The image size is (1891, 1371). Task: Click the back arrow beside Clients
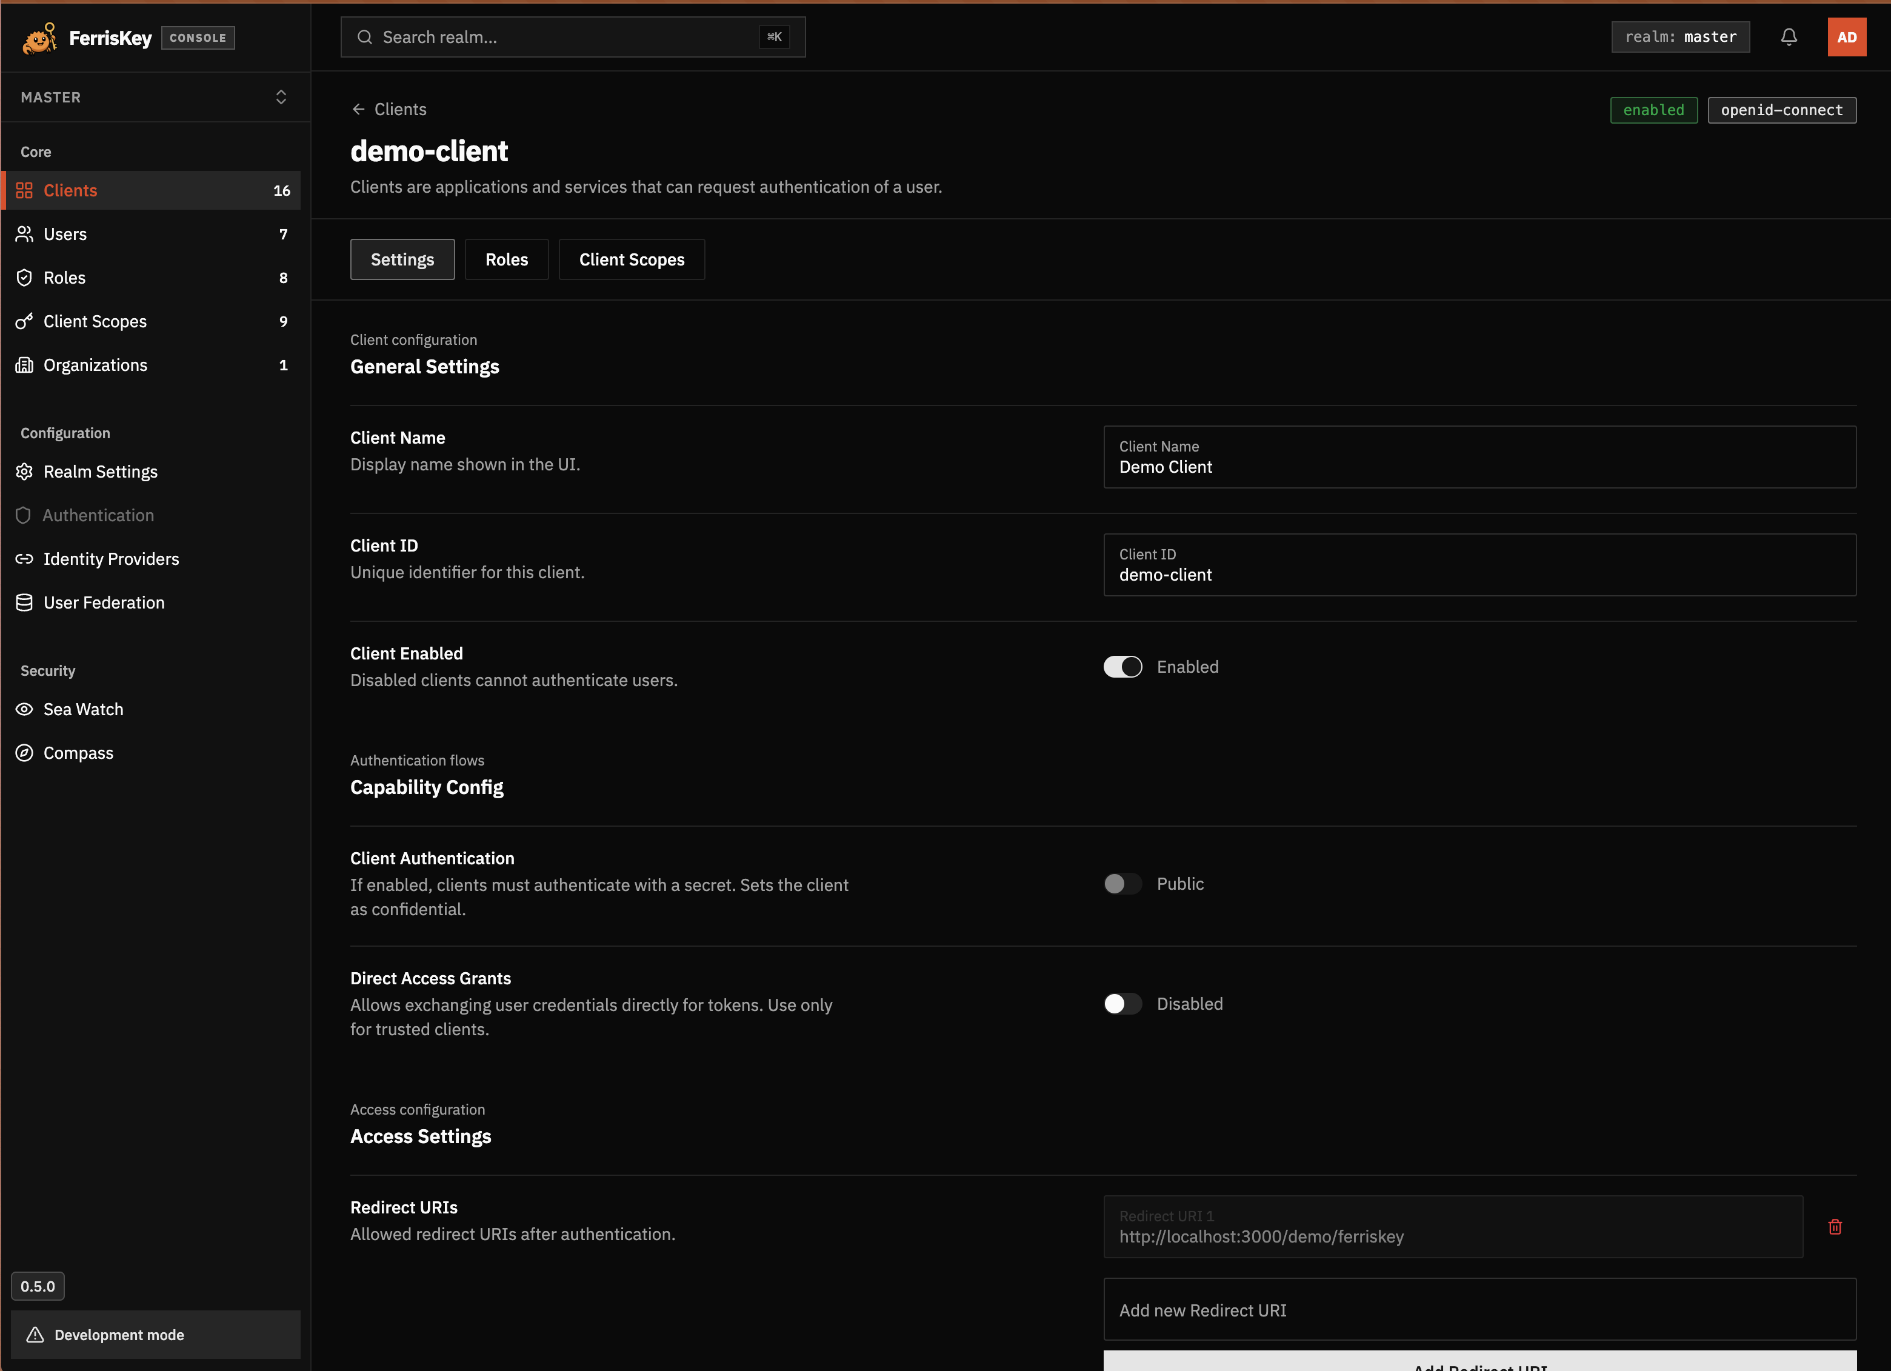(x=359, y=109)
